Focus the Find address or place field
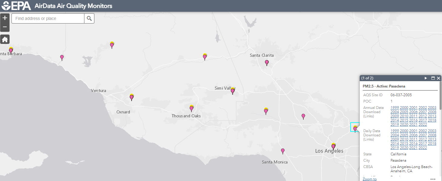Image resolution: width=442 pixels, height=181 pixels. click(48, 18)
